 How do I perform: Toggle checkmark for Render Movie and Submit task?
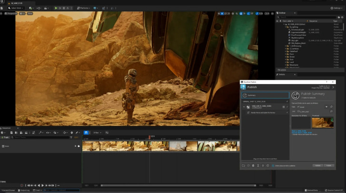[x=287, y=113]
